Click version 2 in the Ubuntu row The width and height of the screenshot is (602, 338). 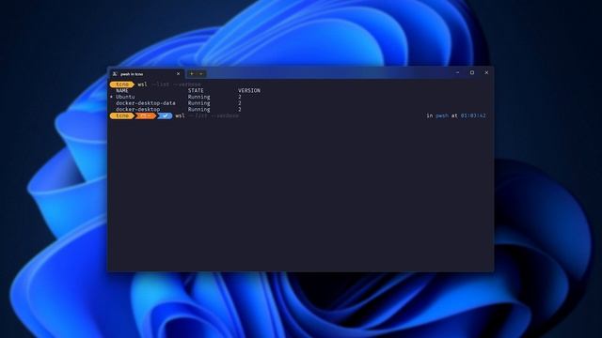pyautogui.click(x=240, y=97)
